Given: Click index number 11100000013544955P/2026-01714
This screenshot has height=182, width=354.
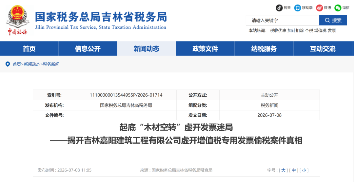Looking at the screenshot, I should [126, 95].
